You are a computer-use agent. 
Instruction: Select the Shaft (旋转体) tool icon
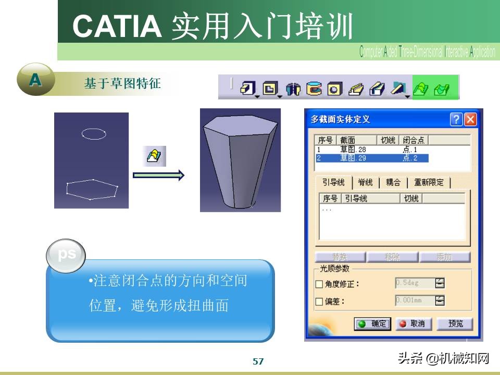(x=293, y=89)
